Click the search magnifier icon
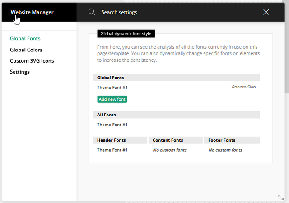 pyautogui.click(x=92, y=12)
